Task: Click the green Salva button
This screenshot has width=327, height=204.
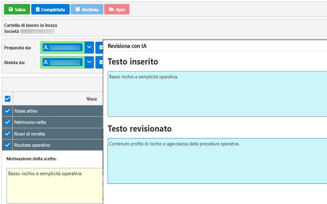Action: coord(17,9)
